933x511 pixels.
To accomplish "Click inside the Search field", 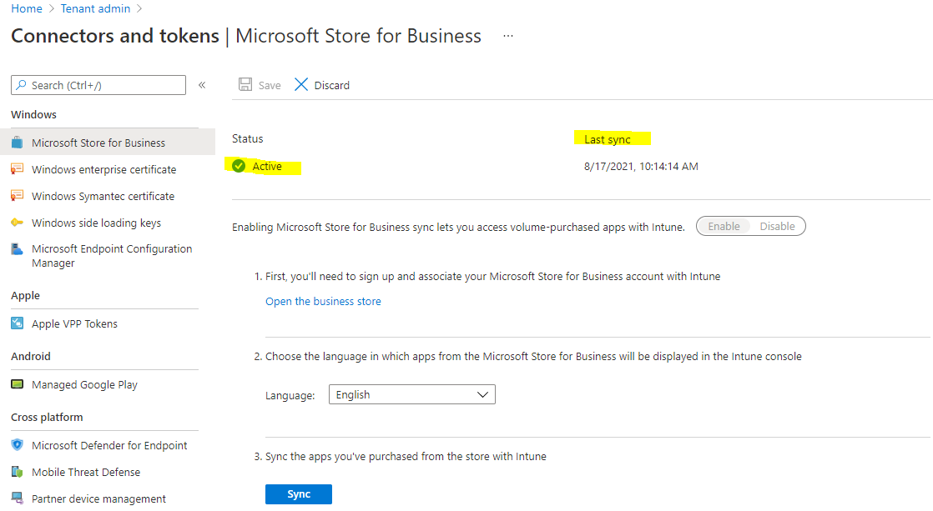I will click(x=98, y=84).
